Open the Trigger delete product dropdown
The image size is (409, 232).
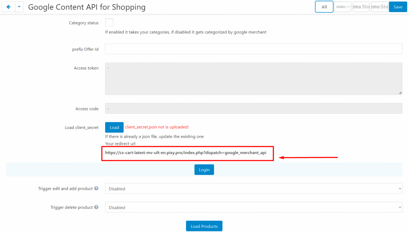point(254,207)
